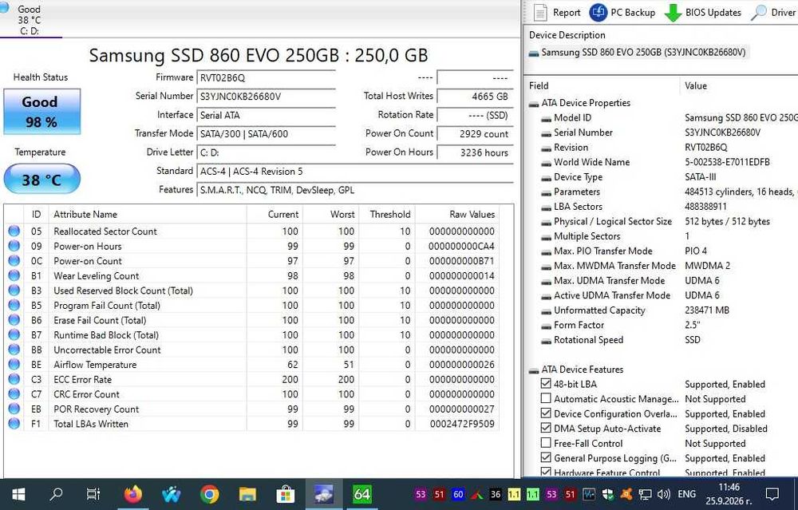Open the clock showing 11:46
The image size is (798, 510).
click(729, 494)
